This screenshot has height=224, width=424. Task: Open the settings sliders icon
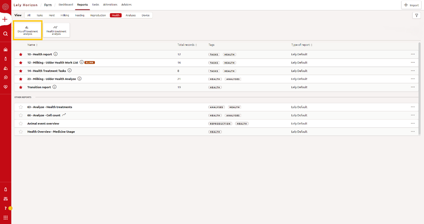(x=5, y=199)
